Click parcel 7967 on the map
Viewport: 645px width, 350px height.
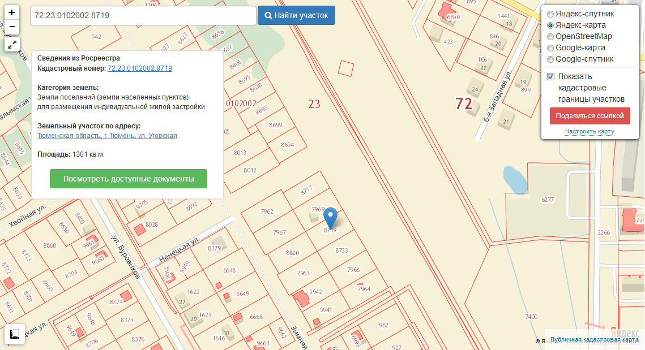coord(279,232)
